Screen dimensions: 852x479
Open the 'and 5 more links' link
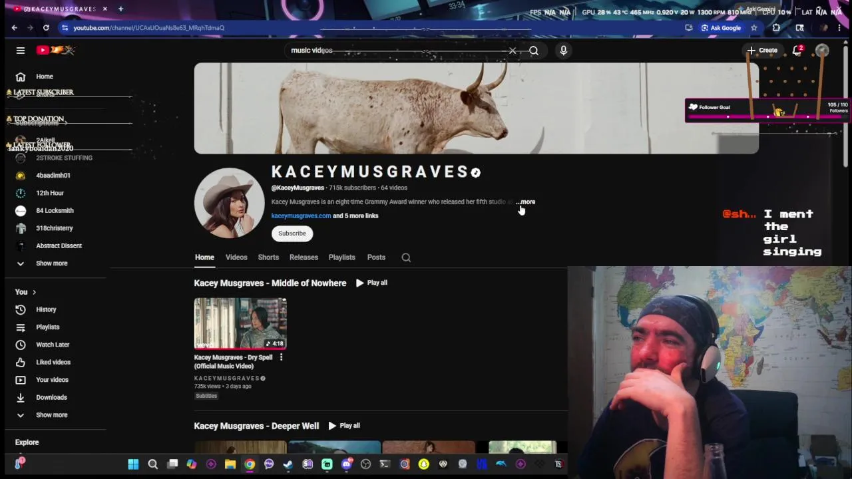click(x=355, y=216)
